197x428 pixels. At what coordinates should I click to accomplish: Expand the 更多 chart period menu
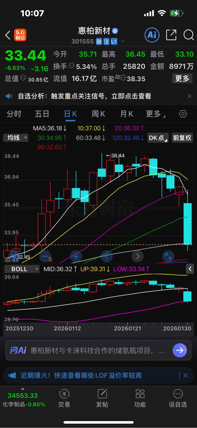coord(155,114)
